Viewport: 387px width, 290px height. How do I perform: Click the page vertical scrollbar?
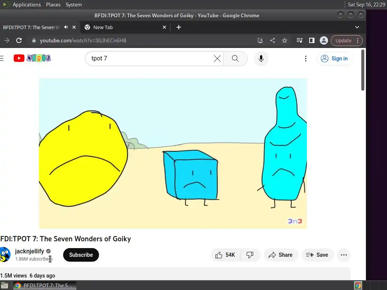tap(362, 70)
